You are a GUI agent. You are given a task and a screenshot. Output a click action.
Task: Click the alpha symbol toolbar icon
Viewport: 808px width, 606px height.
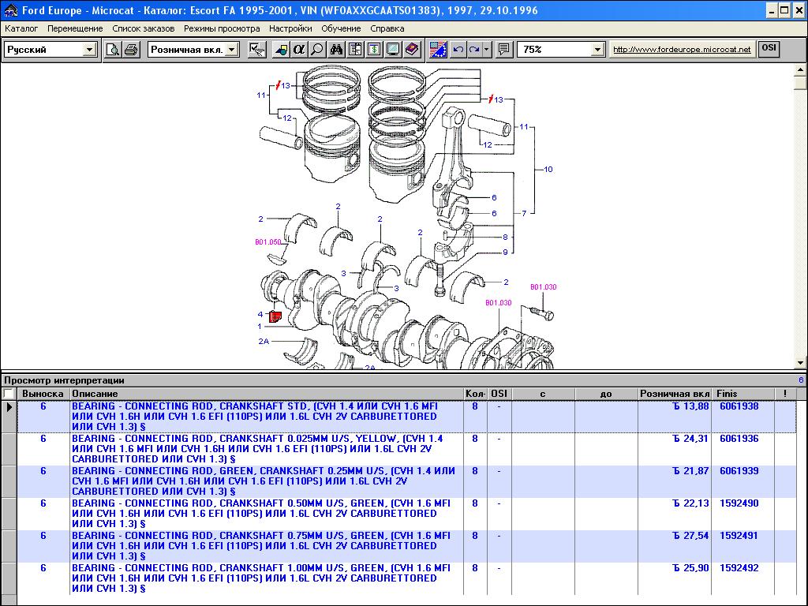[298, 50]
